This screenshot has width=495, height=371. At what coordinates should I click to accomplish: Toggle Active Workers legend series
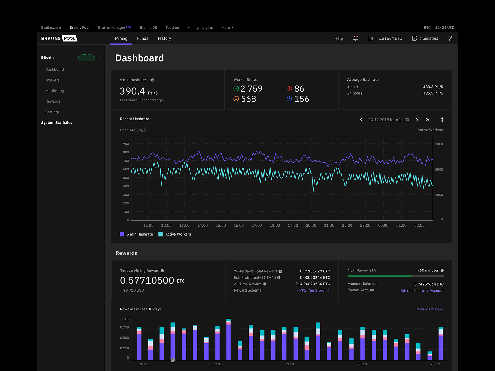pos(175,234)
